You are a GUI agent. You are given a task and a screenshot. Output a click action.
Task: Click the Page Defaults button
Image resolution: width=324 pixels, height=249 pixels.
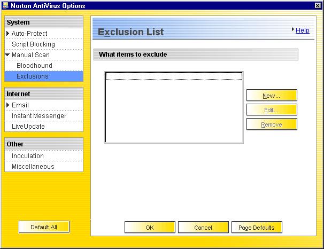point(257,228)
